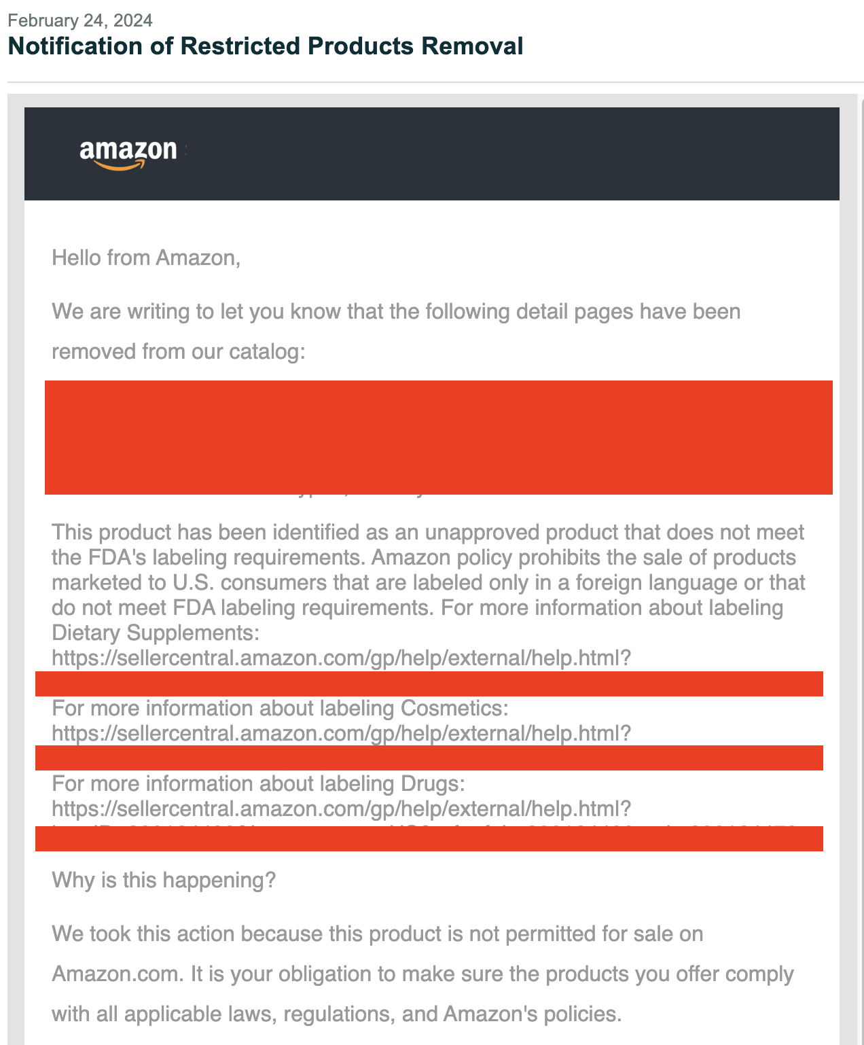The width and height of the screenshot is (864, 1045).
Task: Open the Drugs labeling sellercentral help link
Action: (x=342, y=809)
